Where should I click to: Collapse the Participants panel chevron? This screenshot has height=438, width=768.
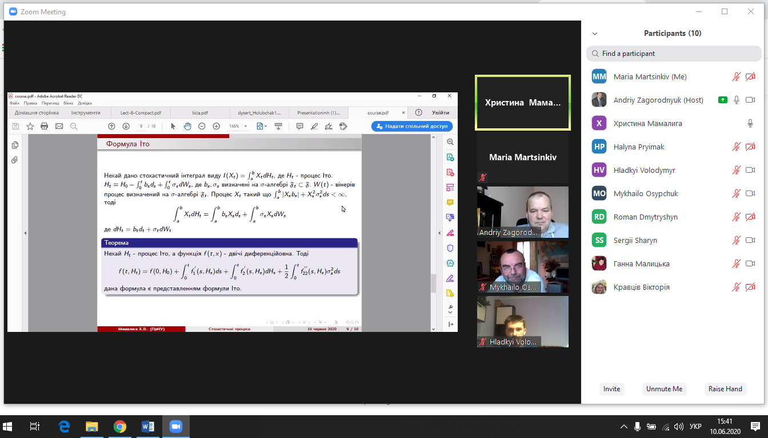595,34
